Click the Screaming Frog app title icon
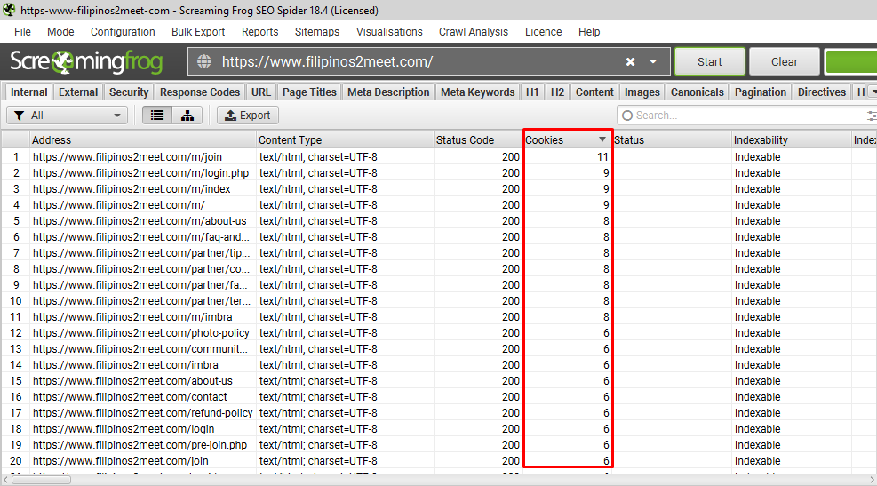This screenshot has width=877, height=486. coord(9,10)
